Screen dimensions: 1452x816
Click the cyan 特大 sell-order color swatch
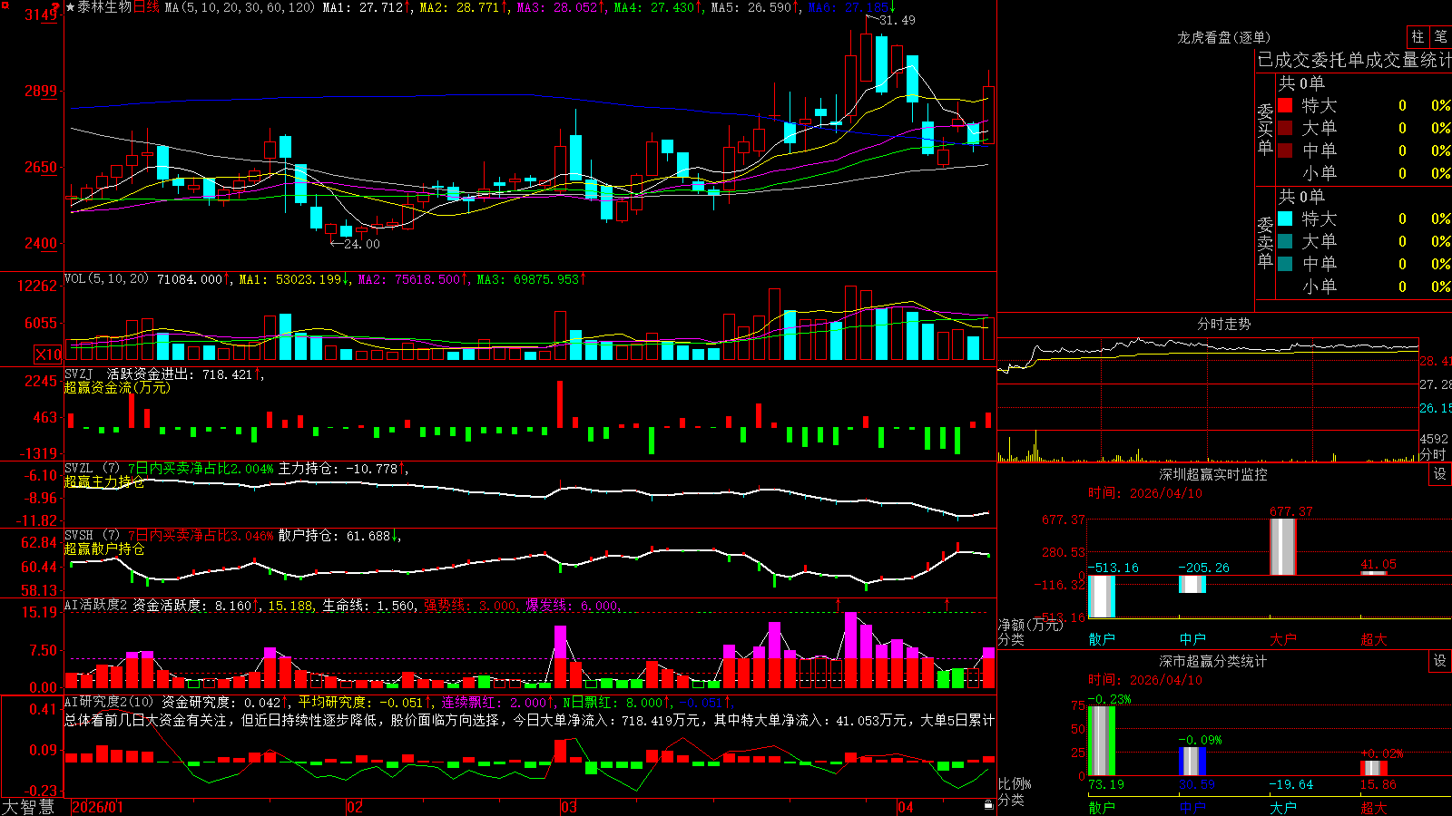click(1285, 219)
